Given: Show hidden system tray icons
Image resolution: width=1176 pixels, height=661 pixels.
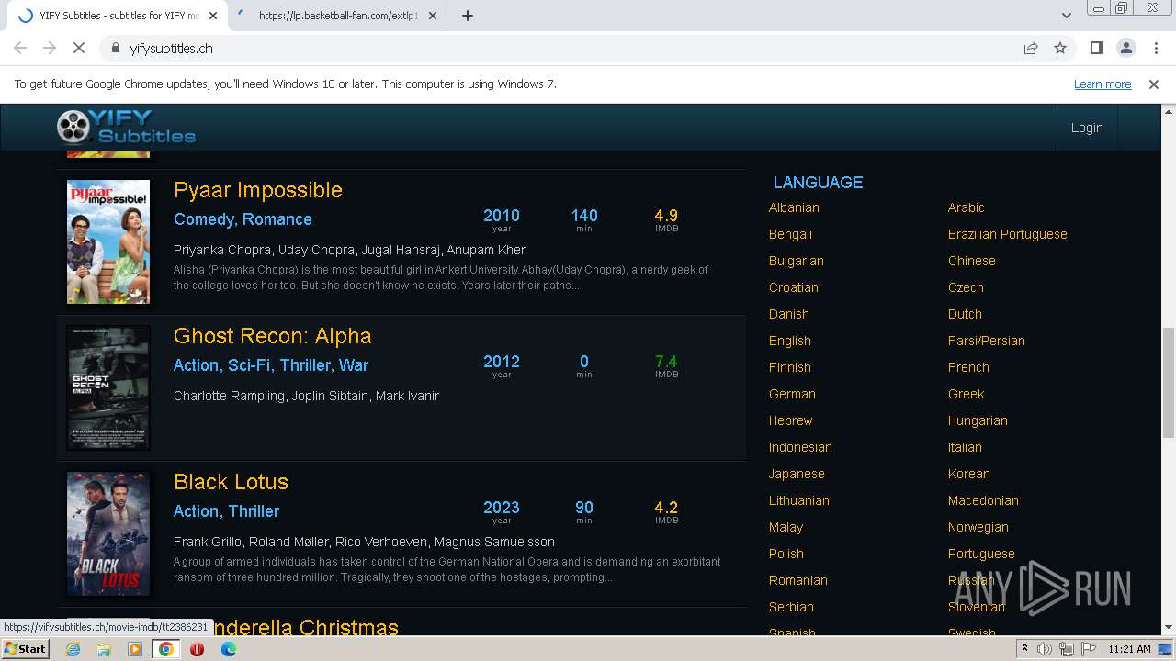Looking at the screenshot, I should pos(1025,649).
